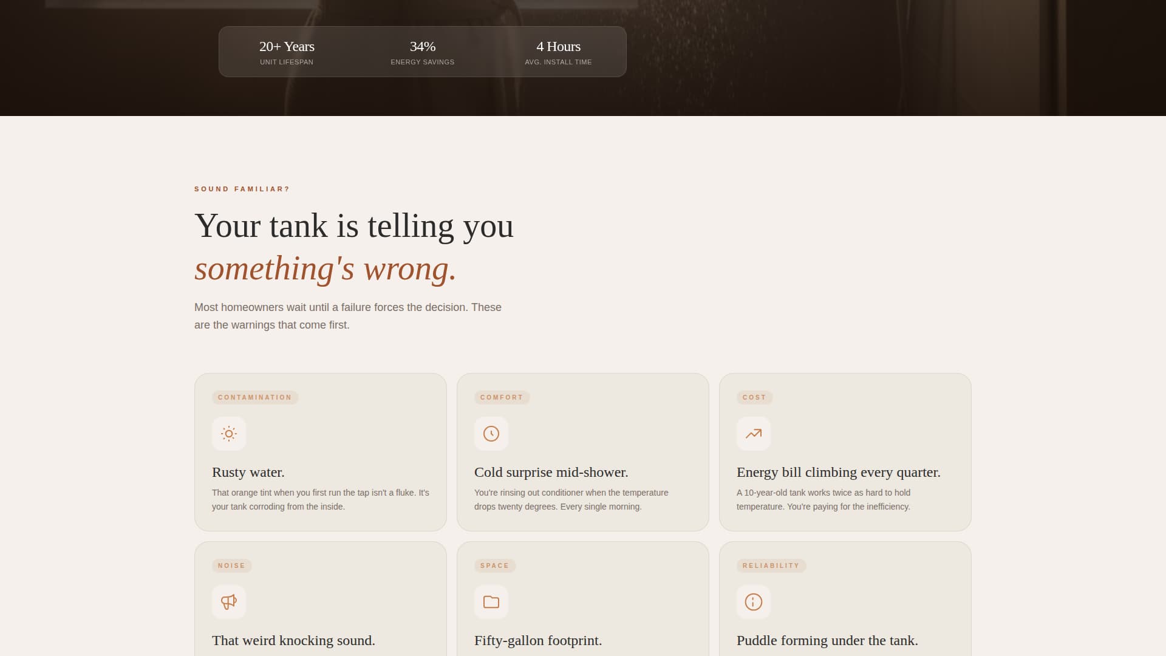
Task: Click 'Energy bill climbing every quarter.' title
Action: (x=838, y=472)
